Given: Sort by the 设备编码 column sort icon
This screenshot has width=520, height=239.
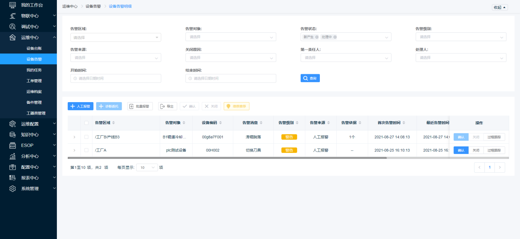Looking at the screenshot, I should click(221, 123).
